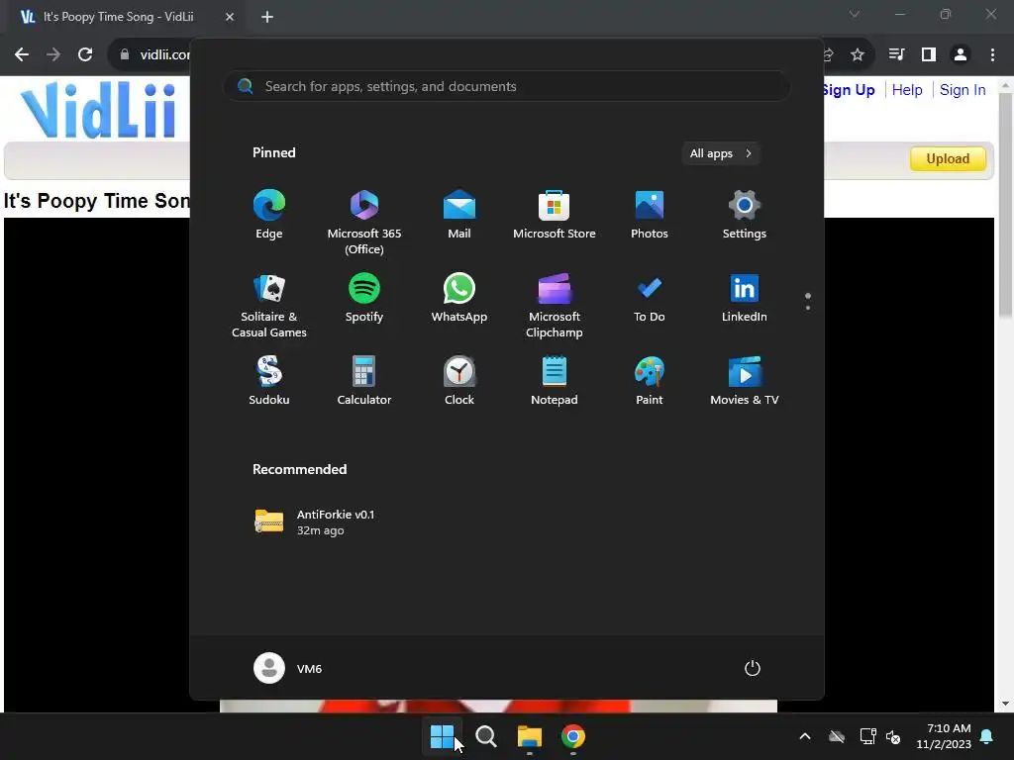
Task: Open Notepad from pinned apps
Action: pos(555,381)
